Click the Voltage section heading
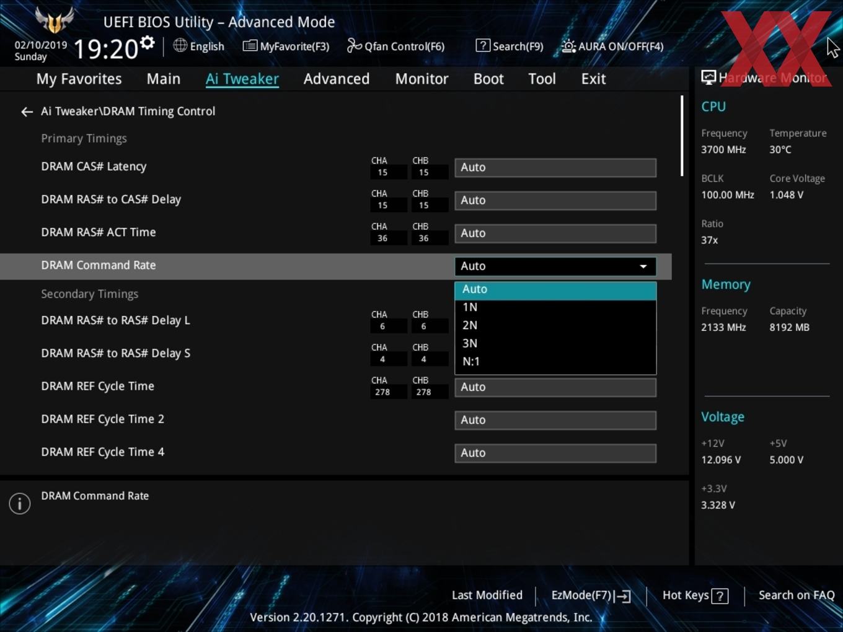The image size is (843, 632). [x=723, y=417]
